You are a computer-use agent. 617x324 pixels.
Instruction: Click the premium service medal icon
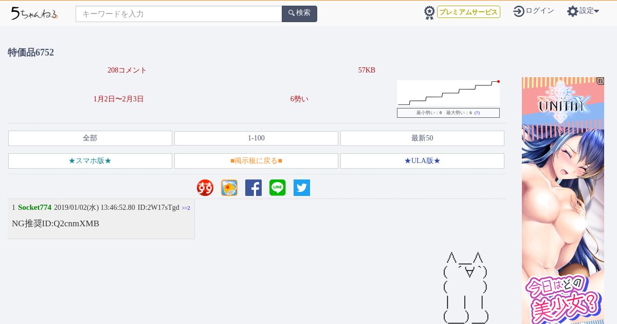429,12
